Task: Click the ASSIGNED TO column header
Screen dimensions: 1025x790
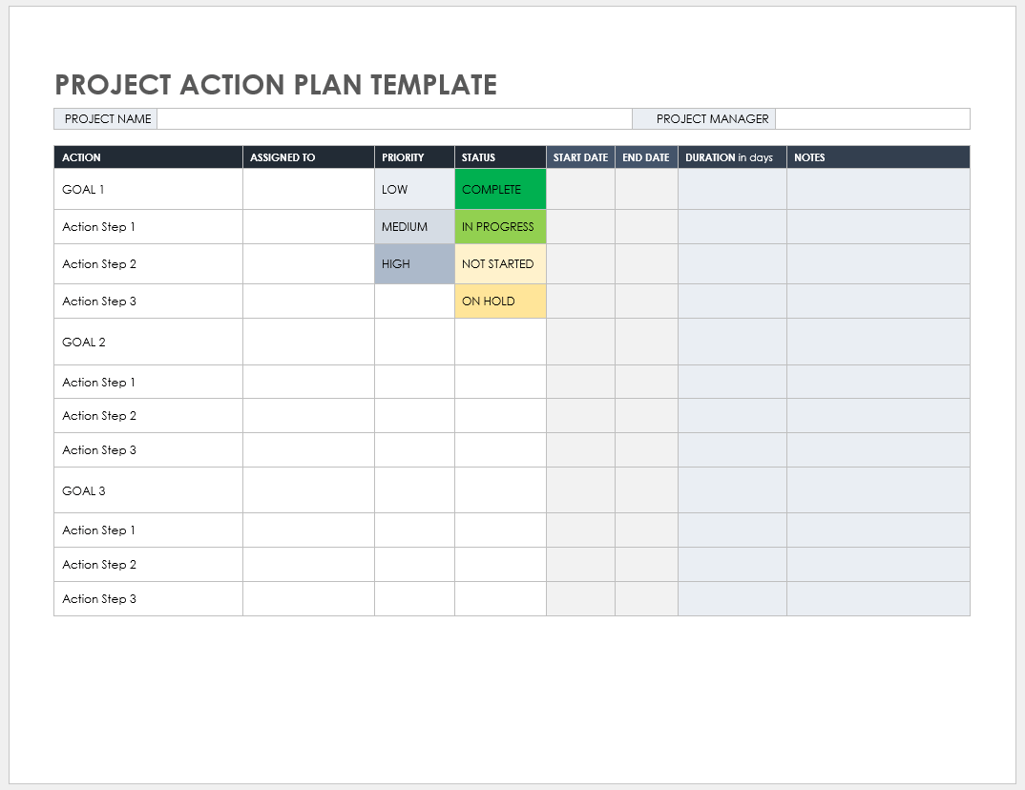Action: click(x=308, y=157)
